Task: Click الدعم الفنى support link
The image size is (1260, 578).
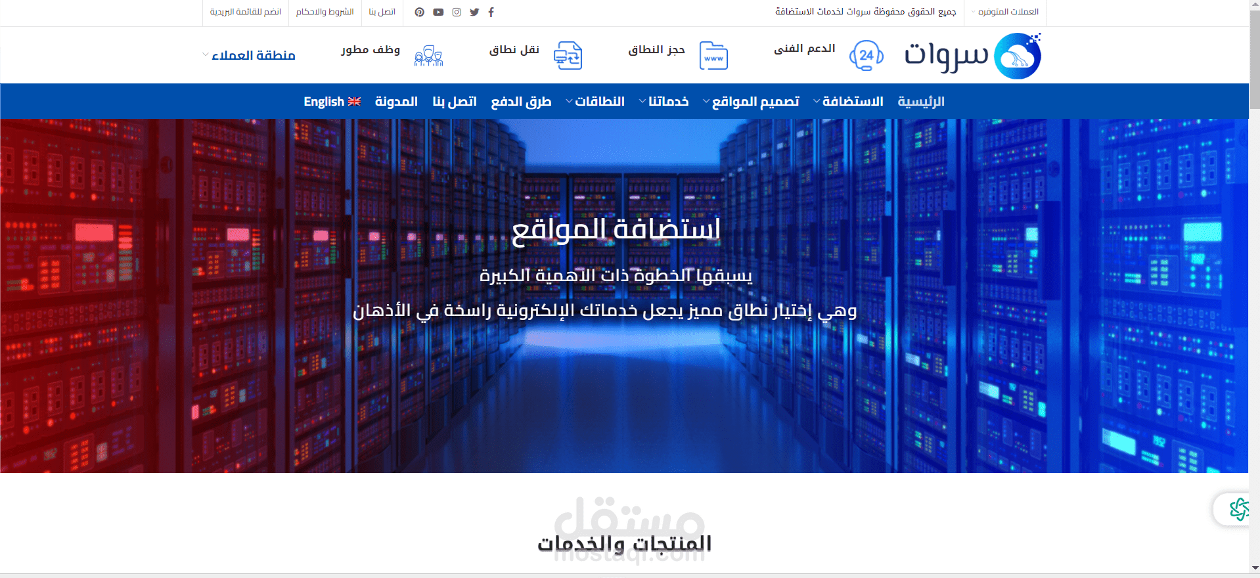Action: pos(805,49)
